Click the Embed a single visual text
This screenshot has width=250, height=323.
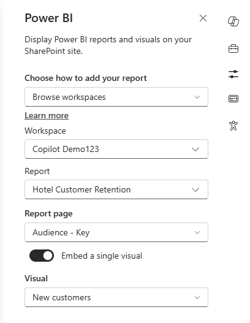click(102, 256)
